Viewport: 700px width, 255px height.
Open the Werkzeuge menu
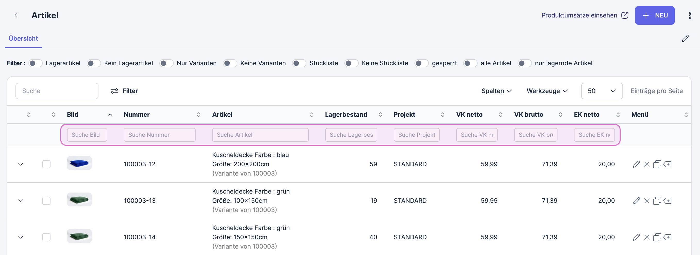[x=547, y=91]
